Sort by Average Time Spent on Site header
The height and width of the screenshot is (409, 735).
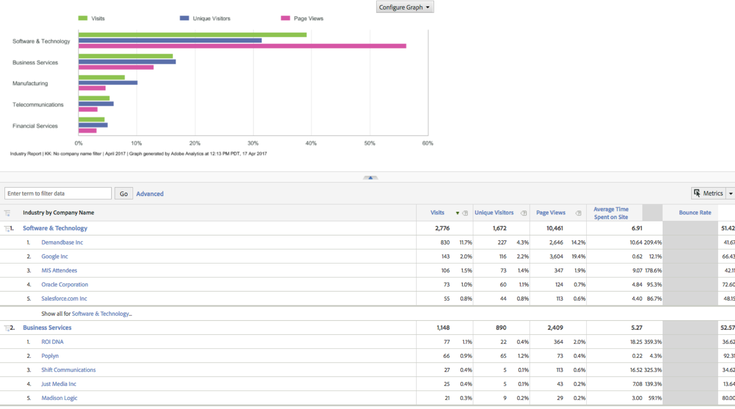tap(611, 213)
